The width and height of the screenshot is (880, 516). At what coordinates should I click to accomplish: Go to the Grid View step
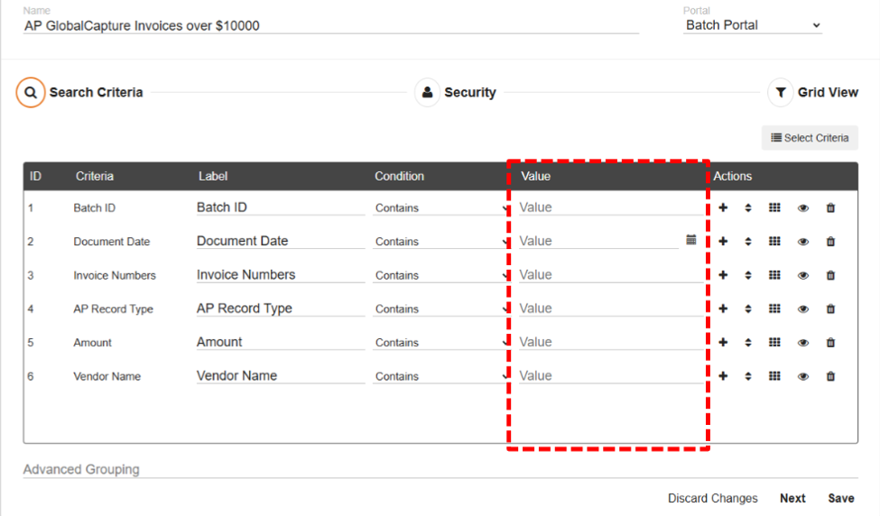coord(813,93)
